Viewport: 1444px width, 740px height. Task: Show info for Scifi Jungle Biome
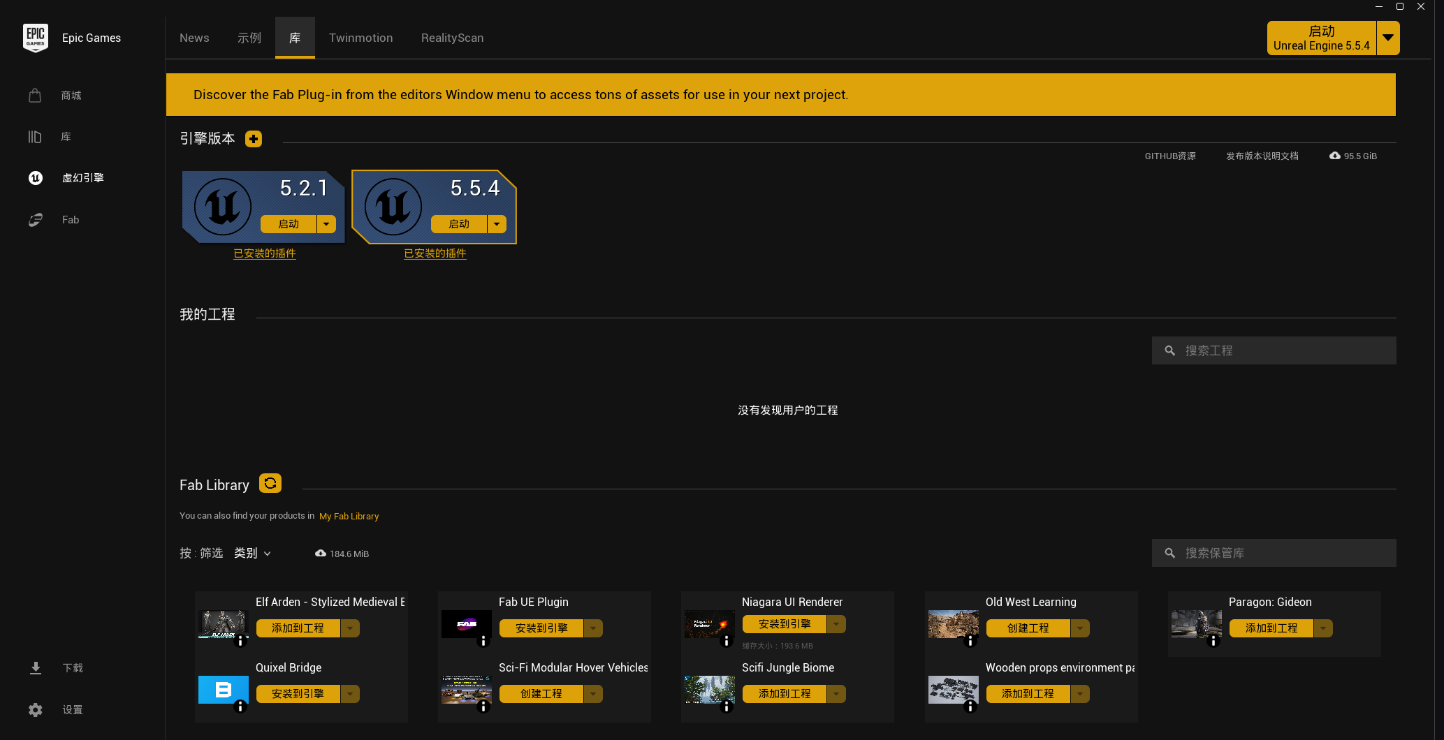[x=727, y=706]
